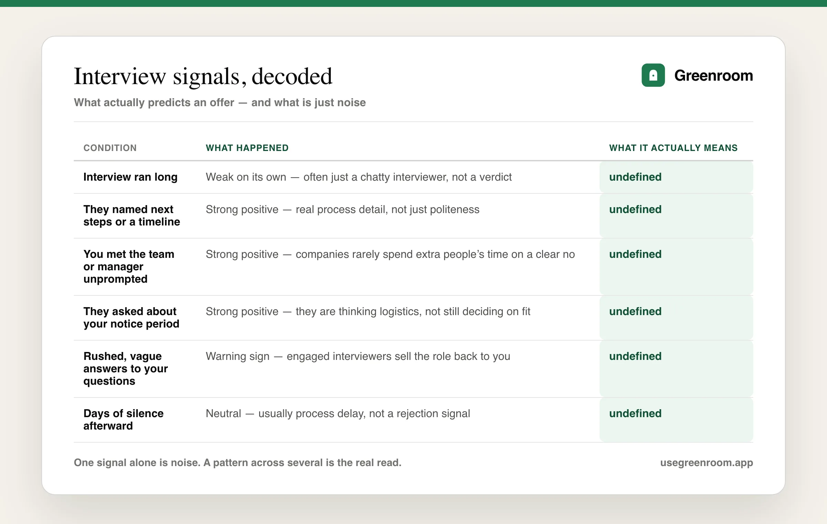Select the notice period condition
Viewport: 827px width, 524px height.
point(131,318)
